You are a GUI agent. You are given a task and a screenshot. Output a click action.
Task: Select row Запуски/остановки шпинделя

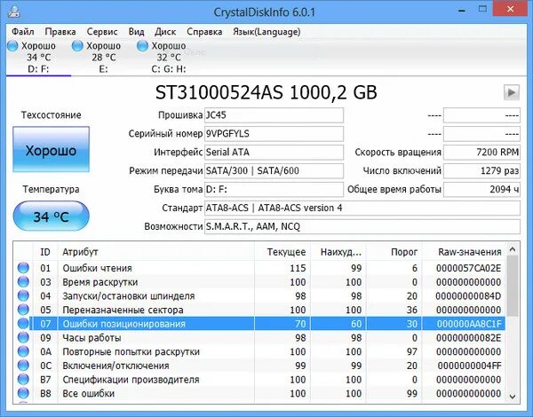(x=260, y=295)
